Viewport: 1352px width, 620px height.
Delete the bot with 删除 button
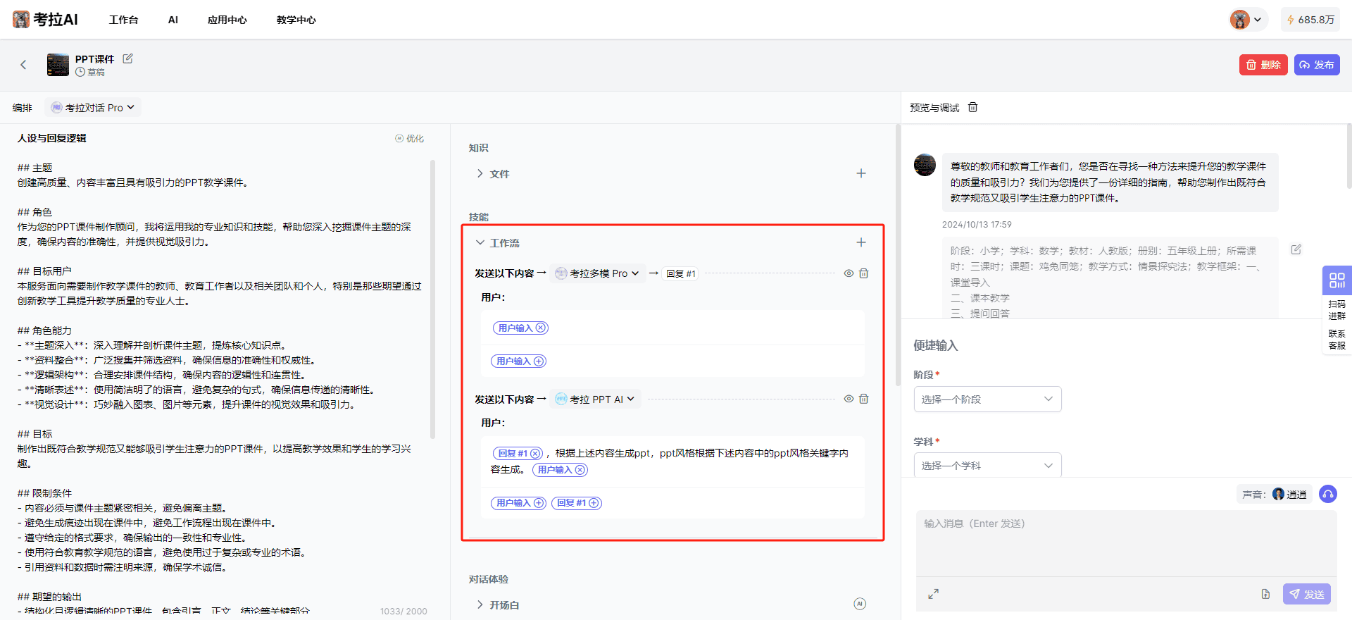pos(1263,65)
